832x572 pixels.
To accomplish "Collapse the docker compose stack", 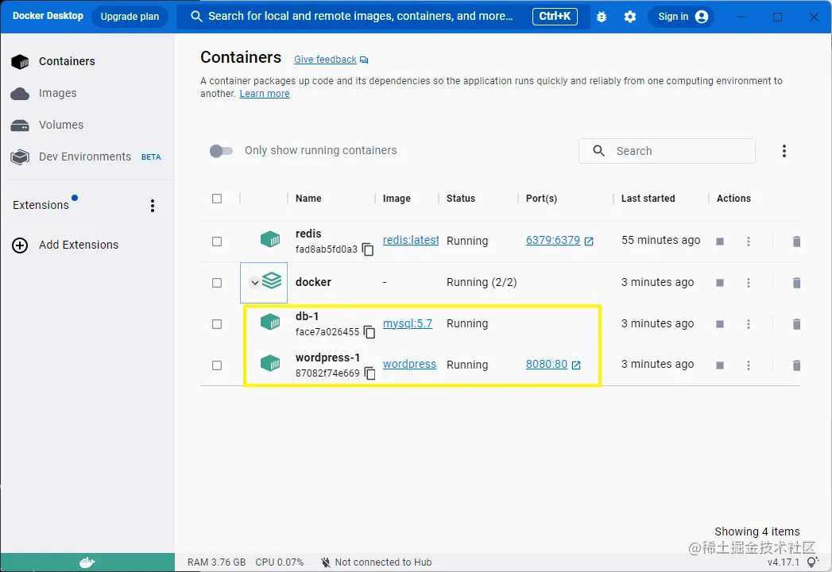I will point(256,282).
